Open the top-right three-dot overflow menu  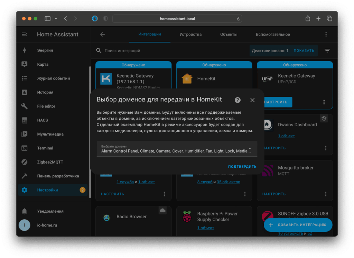coord(326,34)
